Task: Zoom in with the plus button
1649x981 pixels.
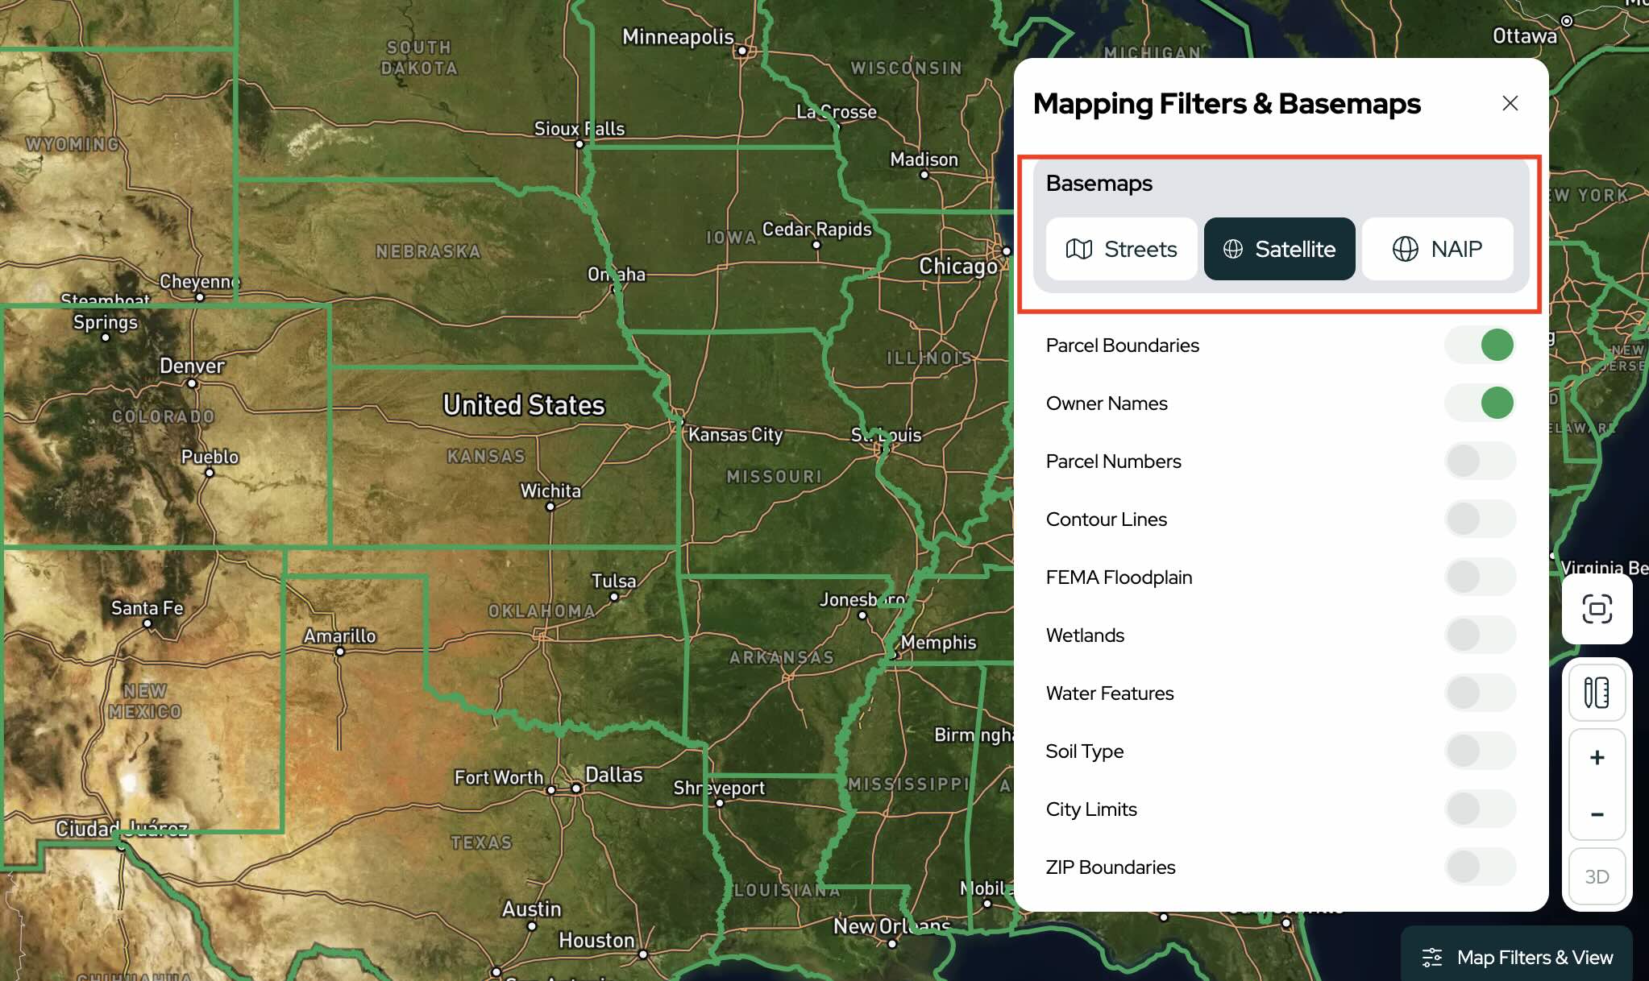Action: click(1597, 758)
